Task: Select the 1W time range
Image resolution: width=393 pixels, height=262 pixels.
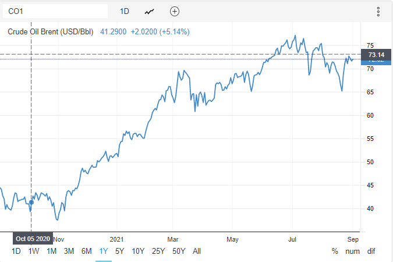Action: point(34,251)
